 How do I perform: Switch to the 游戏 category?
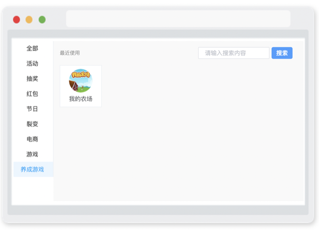32,154
